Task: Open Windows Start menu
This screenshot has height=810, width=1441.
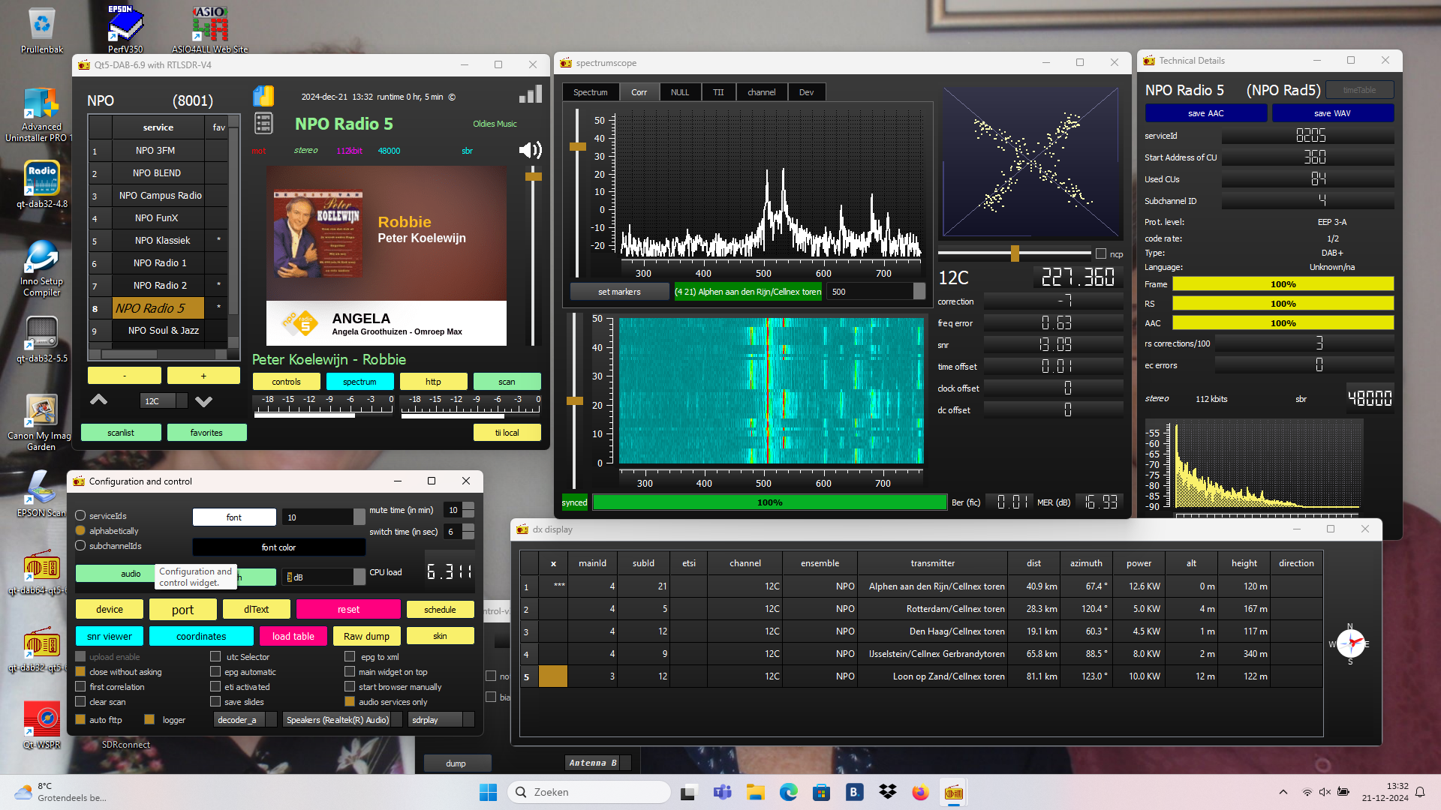Action: [x=488, y=792]
